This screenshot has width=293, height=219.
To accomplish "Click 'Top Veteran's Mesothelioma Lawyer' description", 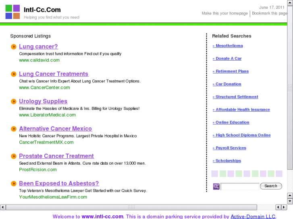I will point(83,190).
